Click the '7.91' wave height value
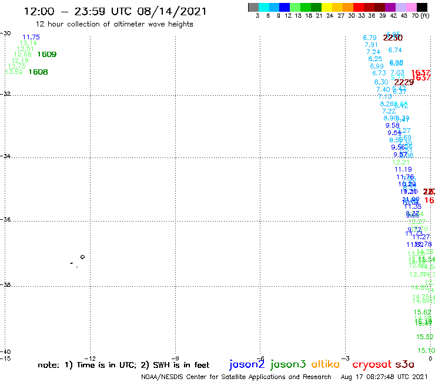 tap(371, 45)
